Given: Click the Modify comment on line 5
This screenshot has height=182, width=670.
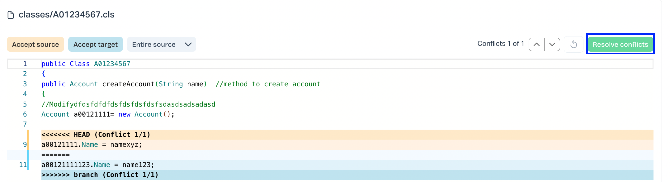Looking at the screenshot, I should click(128, 104).
